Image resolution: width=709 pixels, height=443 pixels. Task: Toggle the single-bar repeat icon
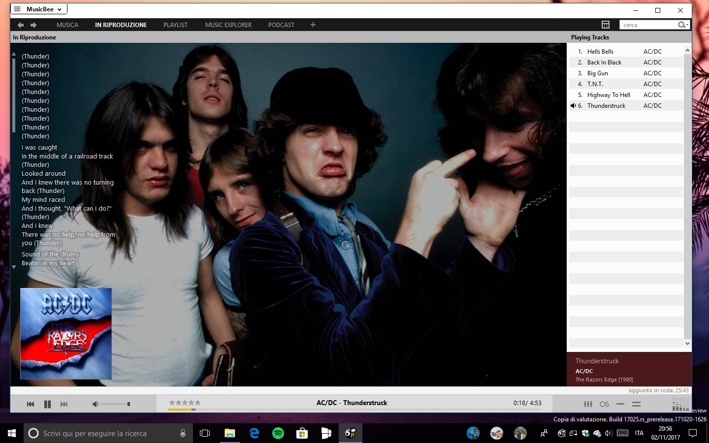pyautogui.click(x=620, y=404)
